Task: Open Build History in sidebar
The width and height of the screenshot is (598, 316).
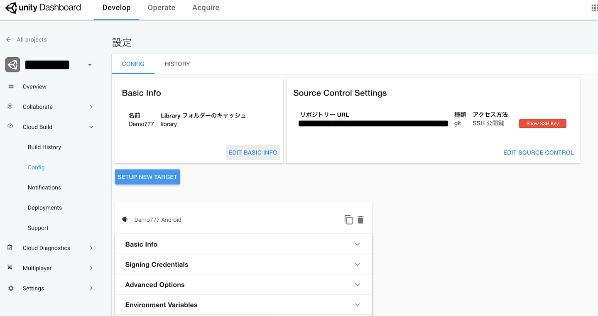Action: pyautogui.click(x=44, y=147)
